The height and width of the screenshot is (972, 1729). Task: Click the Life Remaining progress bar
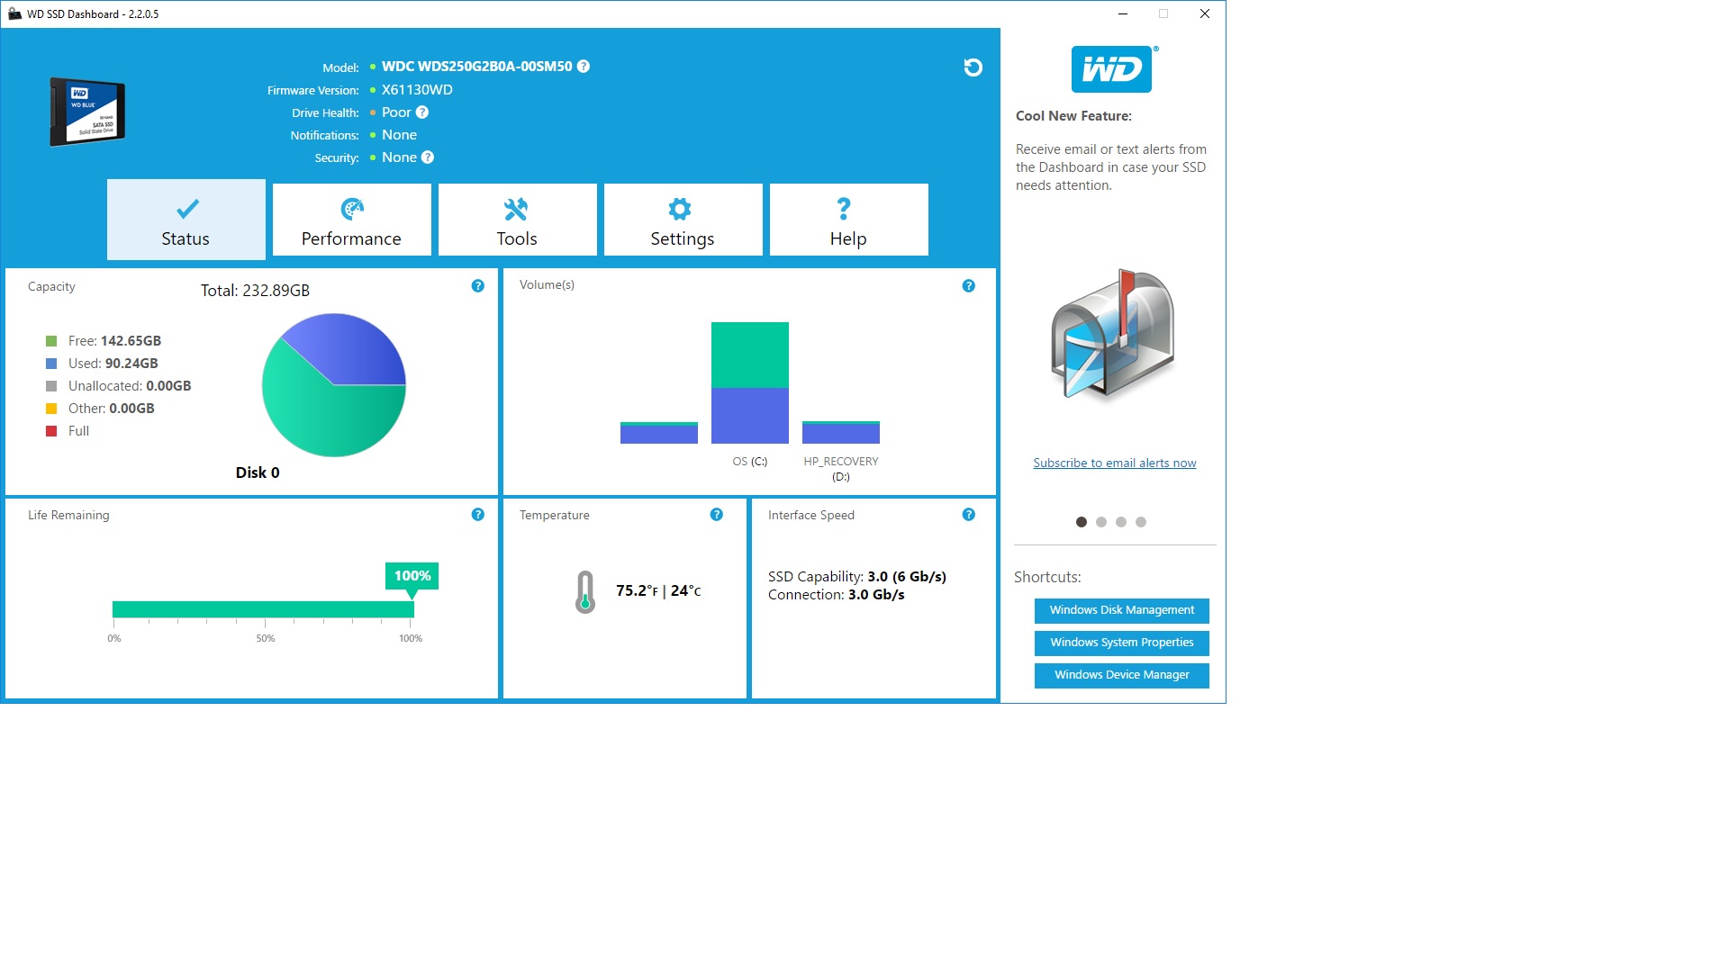point(263,609)
